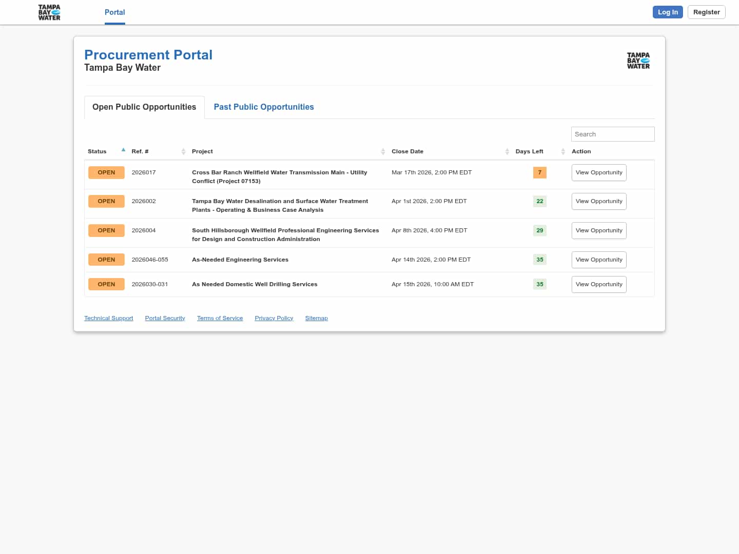Click OPEN status badge for 2026017
The image size is (739, 554).
pyautogui.click(x=106, y=173)
